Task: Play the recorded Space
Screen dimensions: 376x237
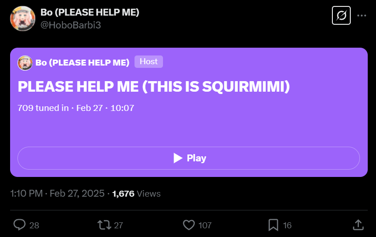Action: [x=189, y=158]
